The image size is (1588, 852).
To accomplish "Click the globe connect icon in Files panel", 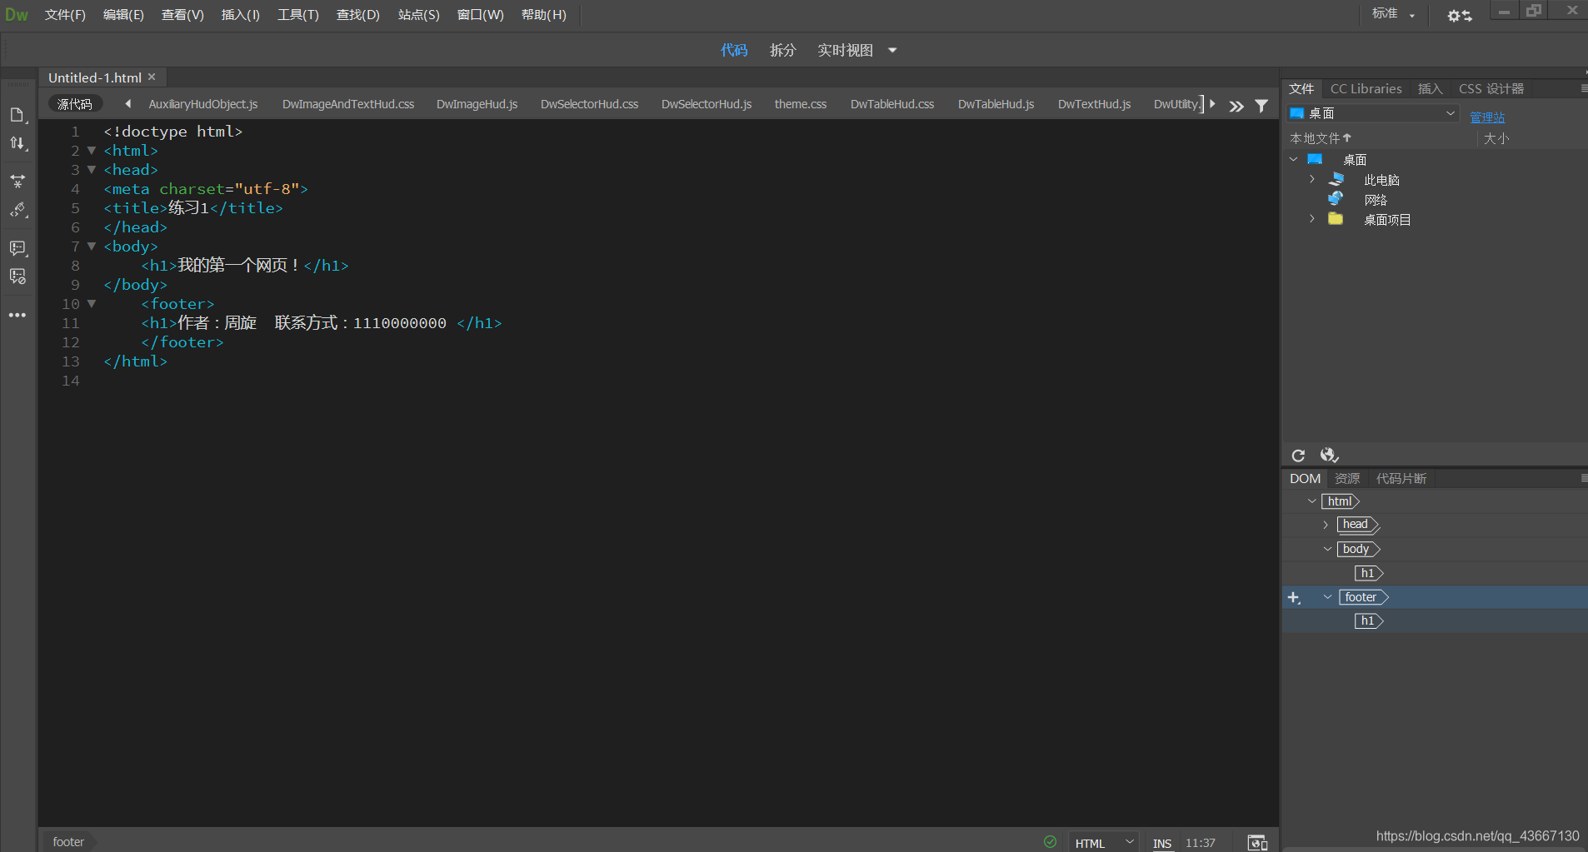I will [1329, 455].
